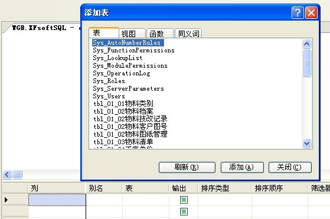Select Sys_FunctionPermissions table
The width and height of the screenshot is (330, 219).
point(133,51)
